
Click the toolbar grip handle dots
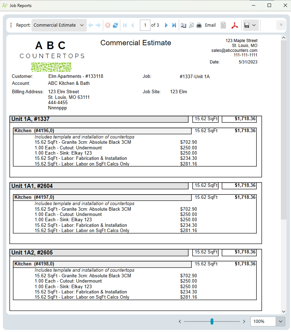[x=11, y=25]
